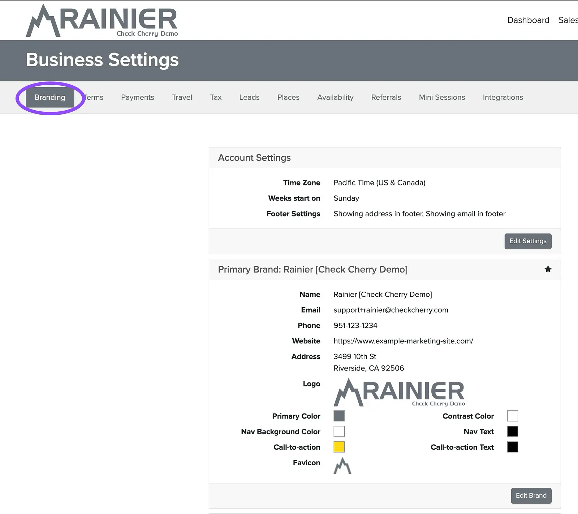Click the Rainier logo image in brand details

[399, 392]
